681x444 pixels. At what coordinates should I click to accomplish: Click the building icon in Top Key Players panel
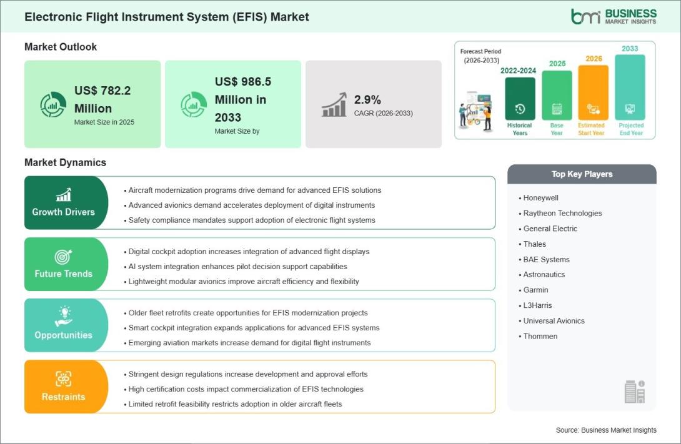(635, 392)
